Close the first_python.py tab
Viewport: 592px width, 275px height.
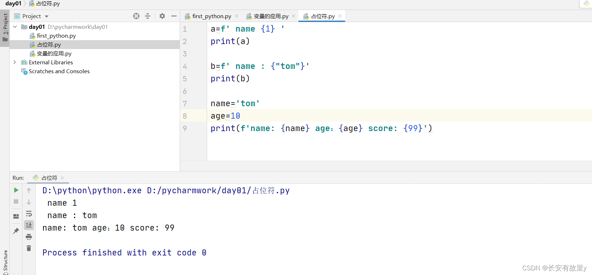tap(237, 16)
